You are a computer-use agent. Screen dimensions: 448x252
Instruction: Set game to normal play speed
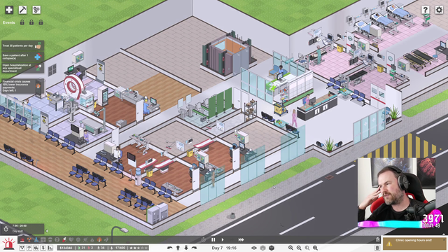coord(223,239)
